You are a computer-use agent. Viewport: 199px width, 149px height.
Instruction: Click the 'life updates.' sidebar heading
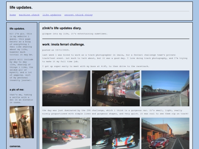17,29
